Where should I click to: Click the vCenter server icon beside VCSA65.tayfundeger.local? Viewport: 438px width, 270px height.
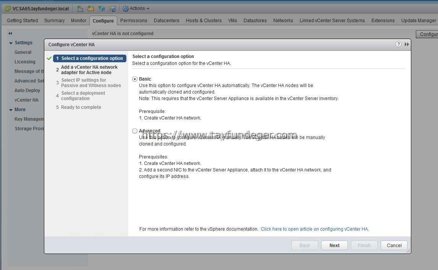tap(8, 9)
